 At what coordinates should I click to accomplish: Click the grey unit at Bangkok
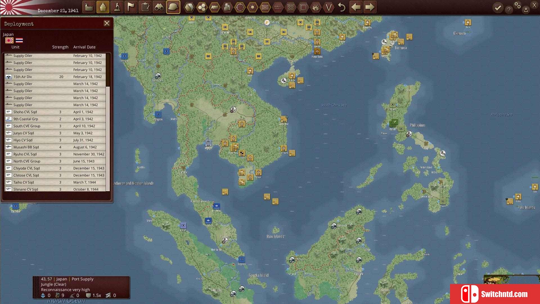208,143
